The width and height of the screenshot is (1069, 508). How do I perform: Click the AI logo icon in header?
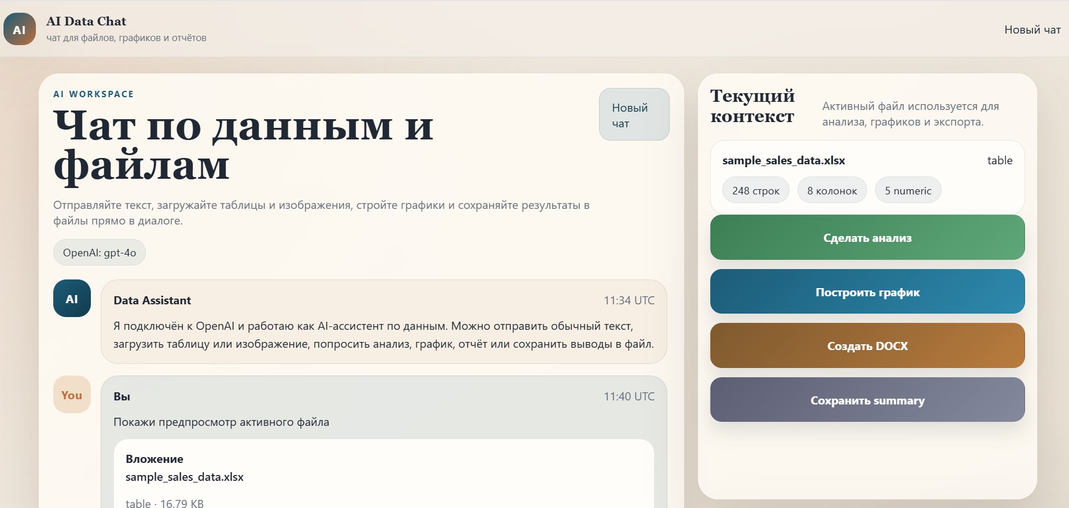click(20, 30)
